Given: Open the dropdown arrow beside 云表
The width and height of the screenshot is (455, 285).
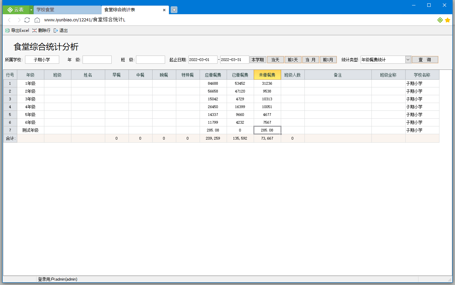Looking at the screenshot, I should click(x=31, y=10).
